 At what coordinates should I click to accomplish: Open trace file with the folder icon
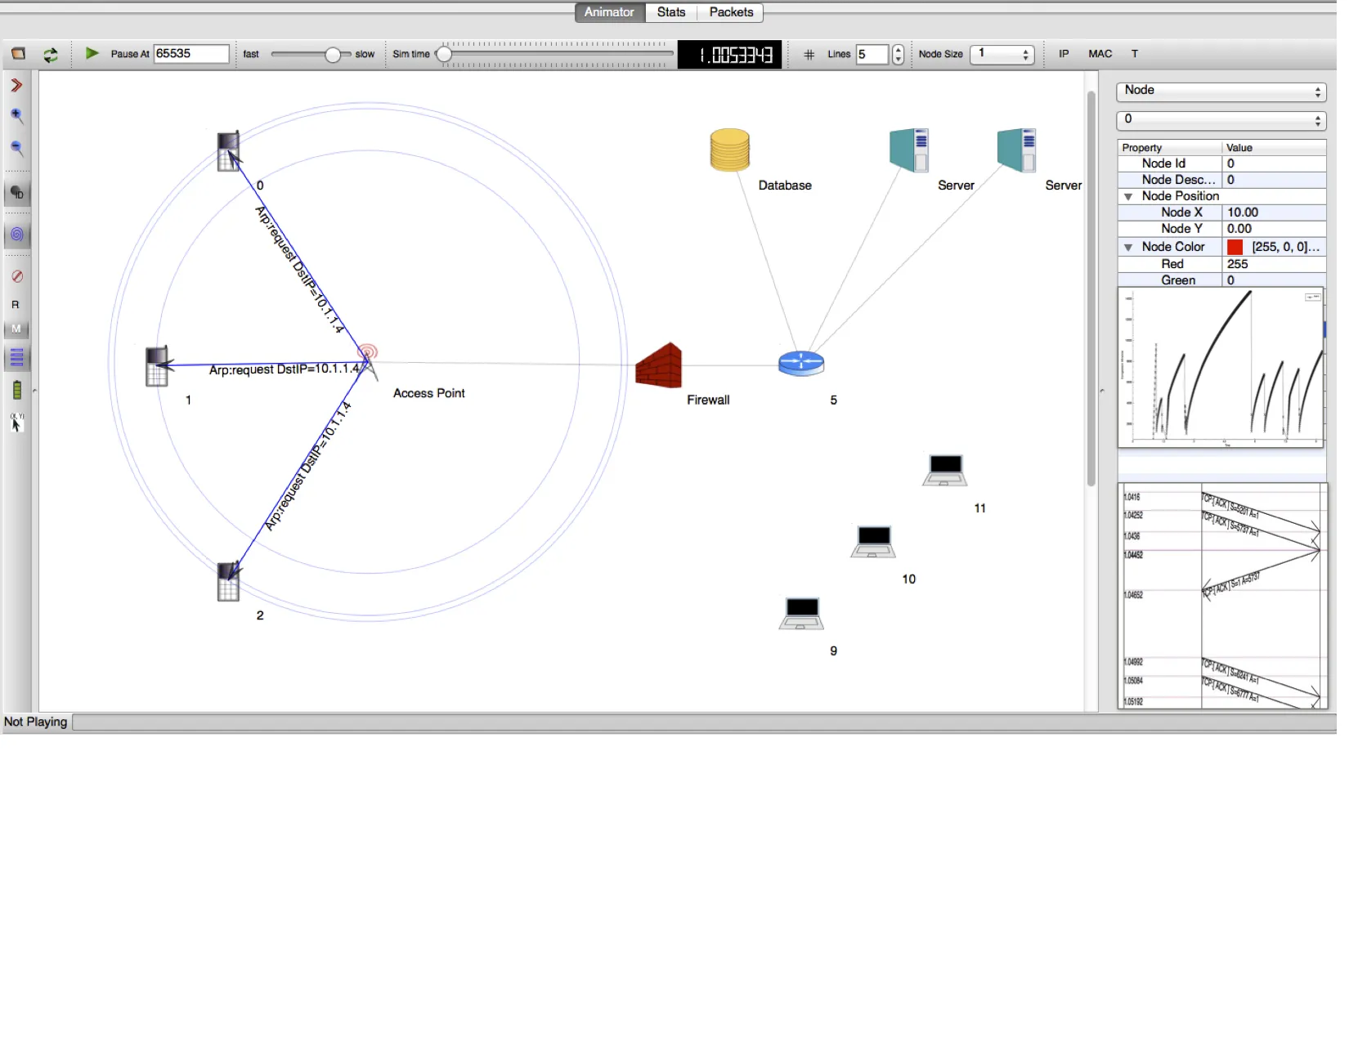18,54
